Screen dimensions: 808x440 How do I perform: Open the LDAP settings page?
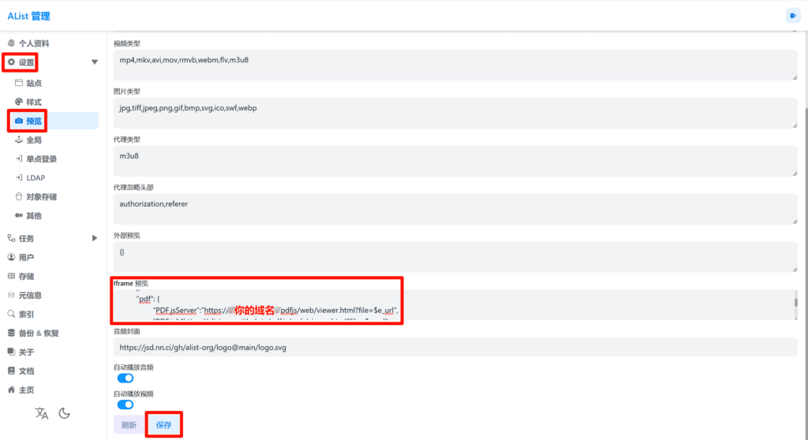(x=36, y=177)
